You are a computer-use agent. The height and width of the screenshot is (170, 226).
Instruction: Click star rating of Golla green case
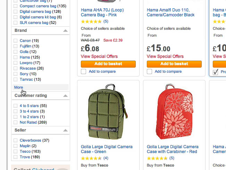pyautogui.click(x=91, y=158)
